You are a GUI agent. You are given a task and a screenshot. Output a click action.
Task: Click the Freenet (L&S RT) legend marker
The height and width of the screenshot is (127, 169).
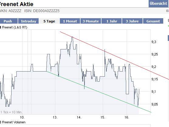(x=0, y=27)
